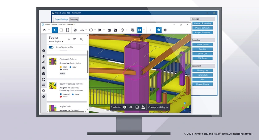This screenshot has width=259, height=140.
Task: Select the scissors clip plane tool
Action: pyautogui.click(x=100, y=30)
